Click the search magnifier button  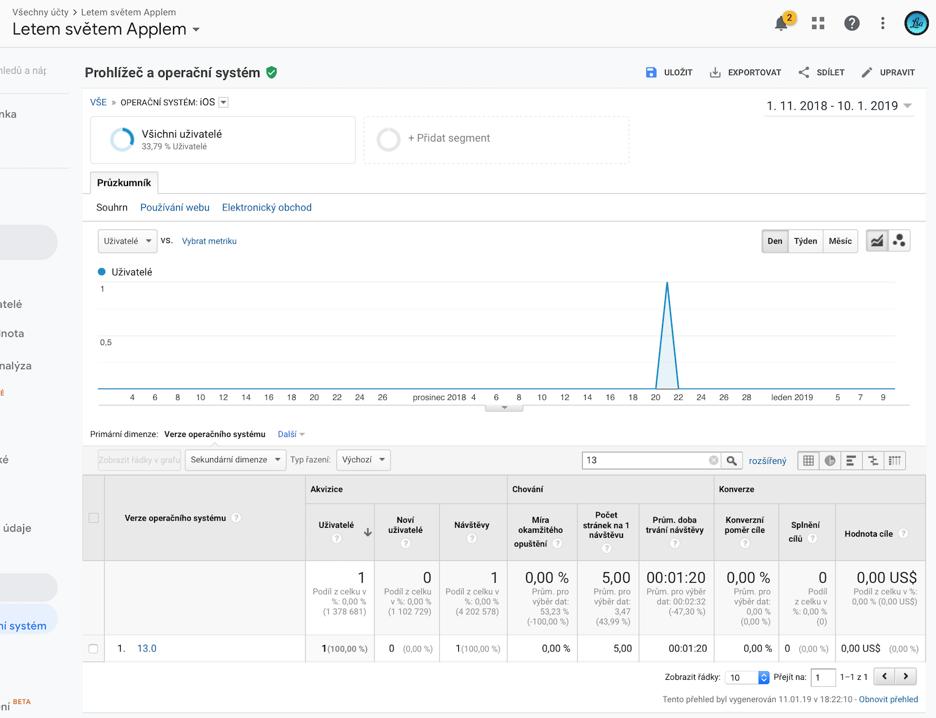732,460
